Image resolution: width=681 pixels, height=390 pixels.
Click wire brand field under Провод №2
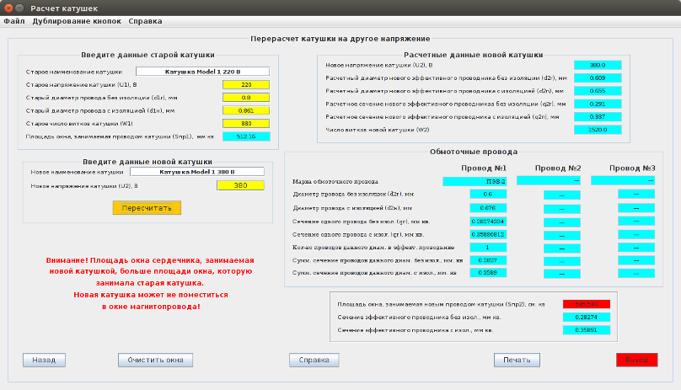tap(549, 180)
